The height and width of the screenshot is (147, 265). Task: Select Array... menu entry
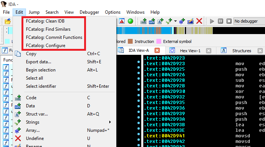click(x=64, y=130)
